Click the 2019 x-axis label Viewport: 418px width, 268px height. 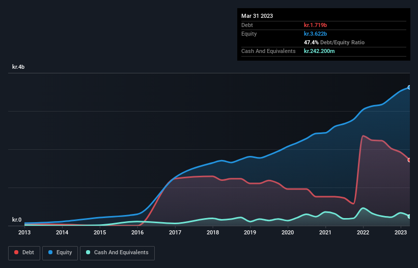[x=250, y=232]
